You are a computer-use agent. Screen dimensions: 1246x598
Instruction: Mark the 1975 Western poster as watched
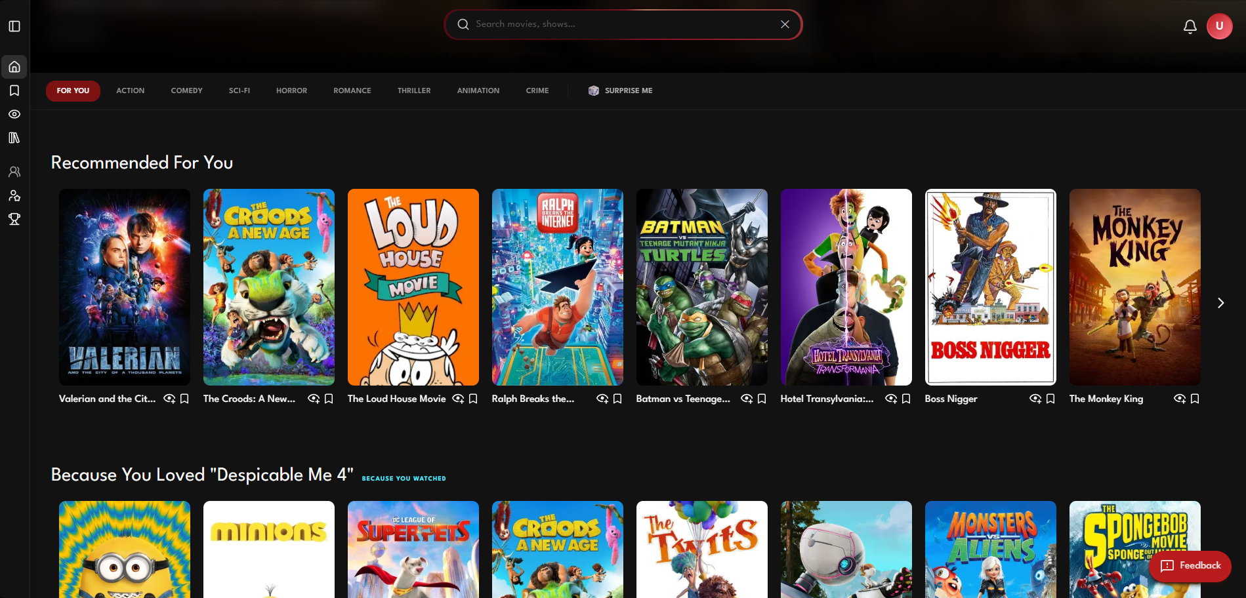click(x=1035, y=399)
